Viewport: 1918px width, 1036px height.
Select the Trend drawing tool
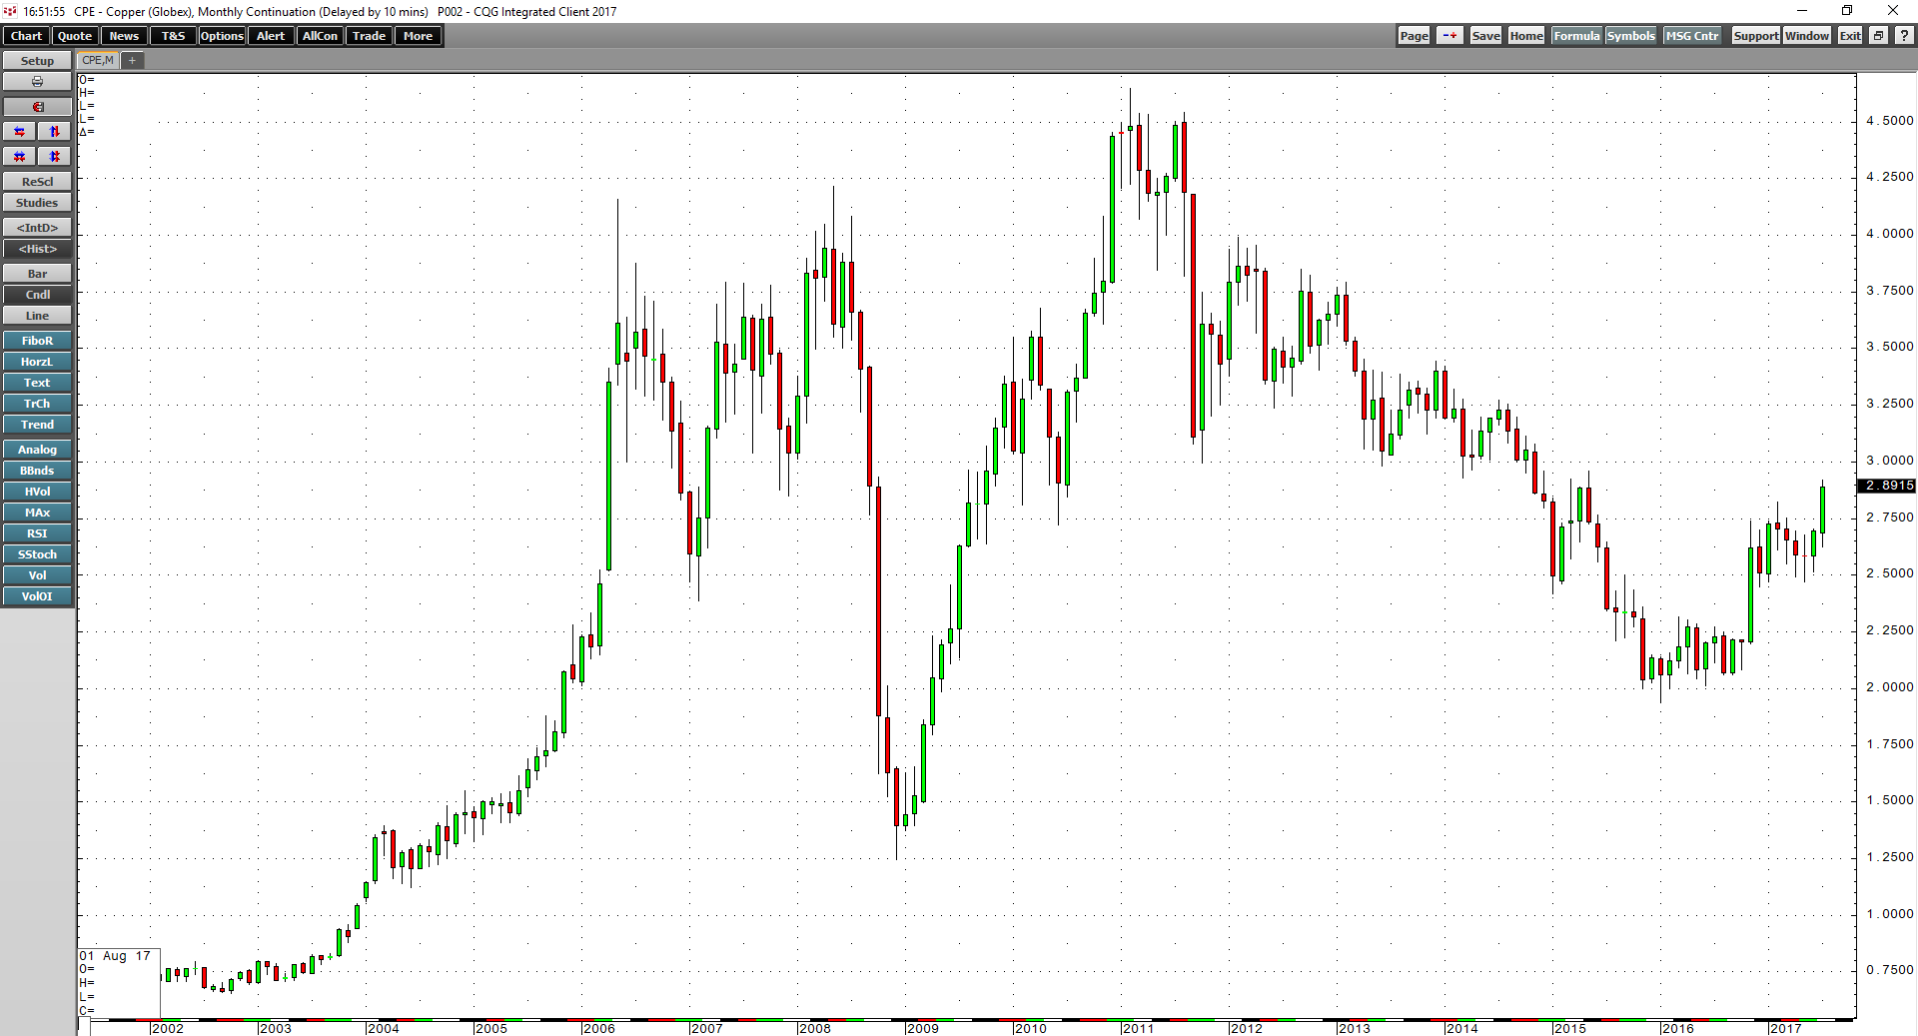click(36, 424)
